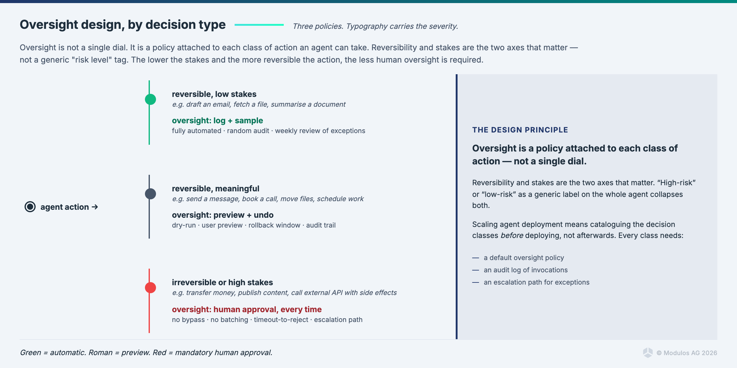Click 'THE DESIGN PRINCIPLE' panel label
The width and height of the screenshot is (737, 368).
click(x=520, y=130)
